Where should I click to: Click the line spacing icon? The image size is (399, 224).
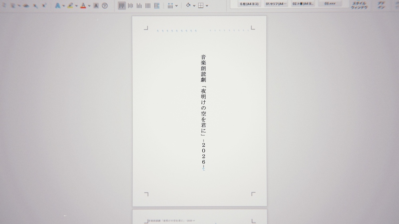pyautogui.click(x=170, y=6)
